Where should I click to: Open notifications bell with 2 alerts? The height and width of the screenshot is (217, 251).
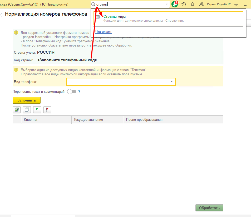(174, 4)
